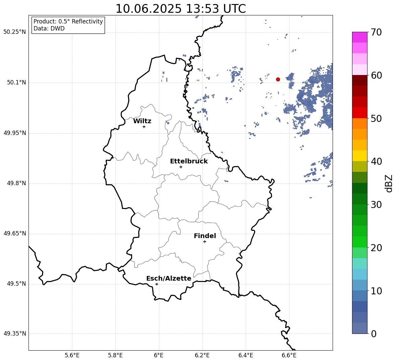Click the 0 colorbar tick label
The image size is (397, 362).
click(x=374, y=334)
